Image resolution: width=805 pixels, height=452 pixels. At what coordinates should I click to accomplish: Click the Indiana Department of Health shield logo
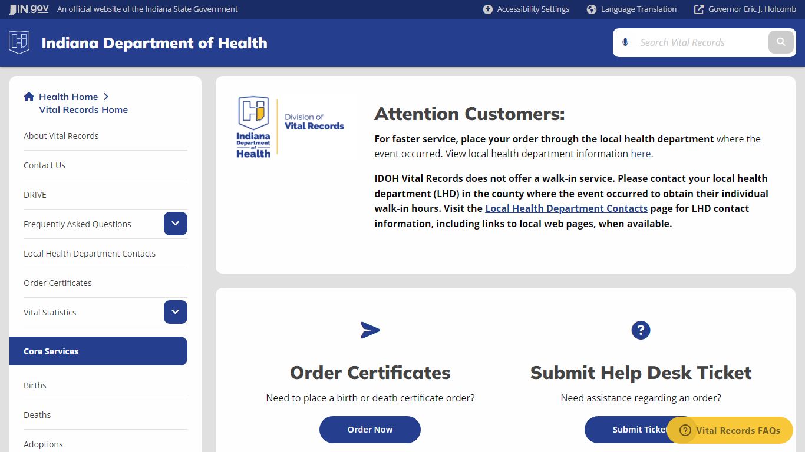point(19,42)
